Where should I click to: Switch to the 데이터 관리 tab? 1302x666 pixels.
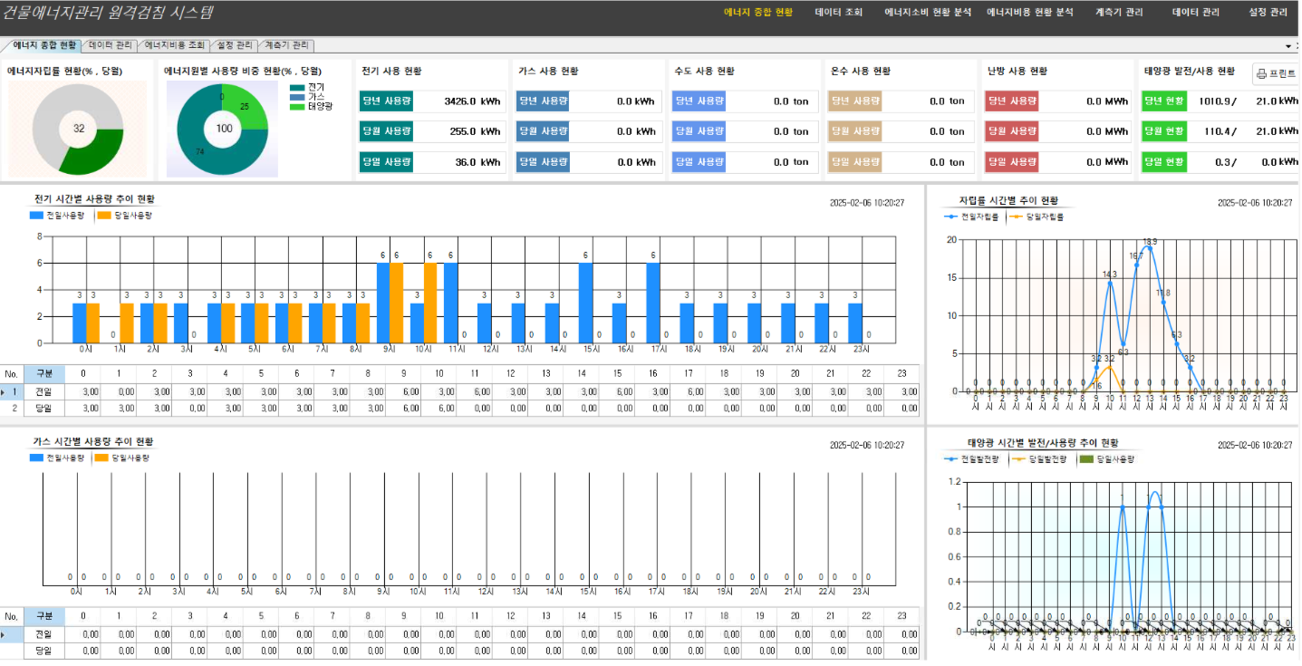[111, 45]
